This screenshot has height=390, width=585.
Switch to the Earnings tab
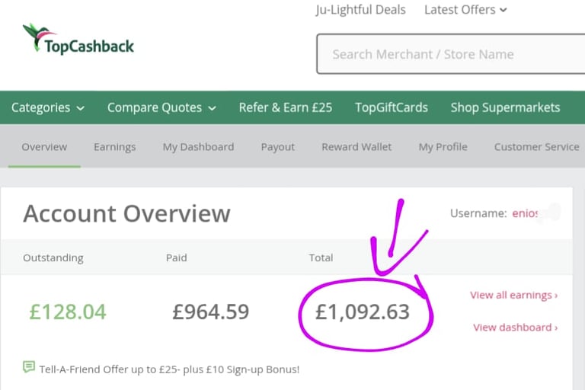pyautogui.click(x=114, y=147)
